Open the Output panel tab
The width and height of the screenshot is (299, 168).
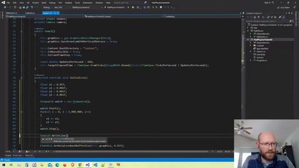(8, 155)
